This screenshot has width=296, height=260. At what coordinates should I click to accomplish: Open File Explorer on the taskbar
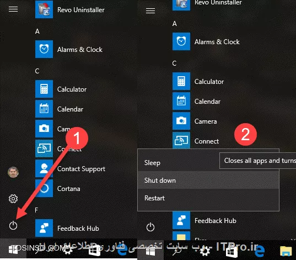point(286,251)
